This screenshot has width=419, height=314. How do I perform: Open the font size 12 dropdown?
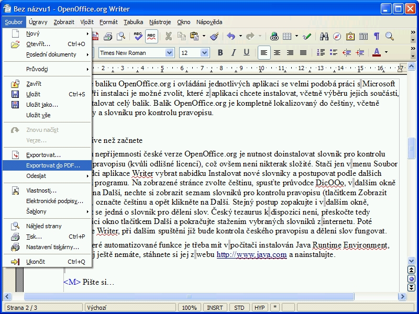(204, 53)
